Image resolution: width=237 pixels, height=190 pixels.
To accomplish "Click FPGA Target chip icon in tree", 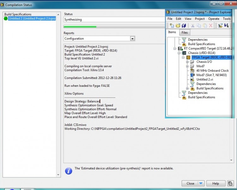I will point(188,57).
